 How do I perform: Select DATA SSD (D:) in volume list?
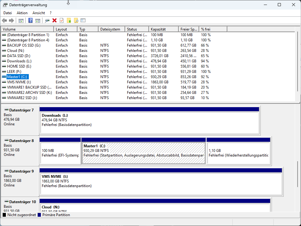[19, 56]
